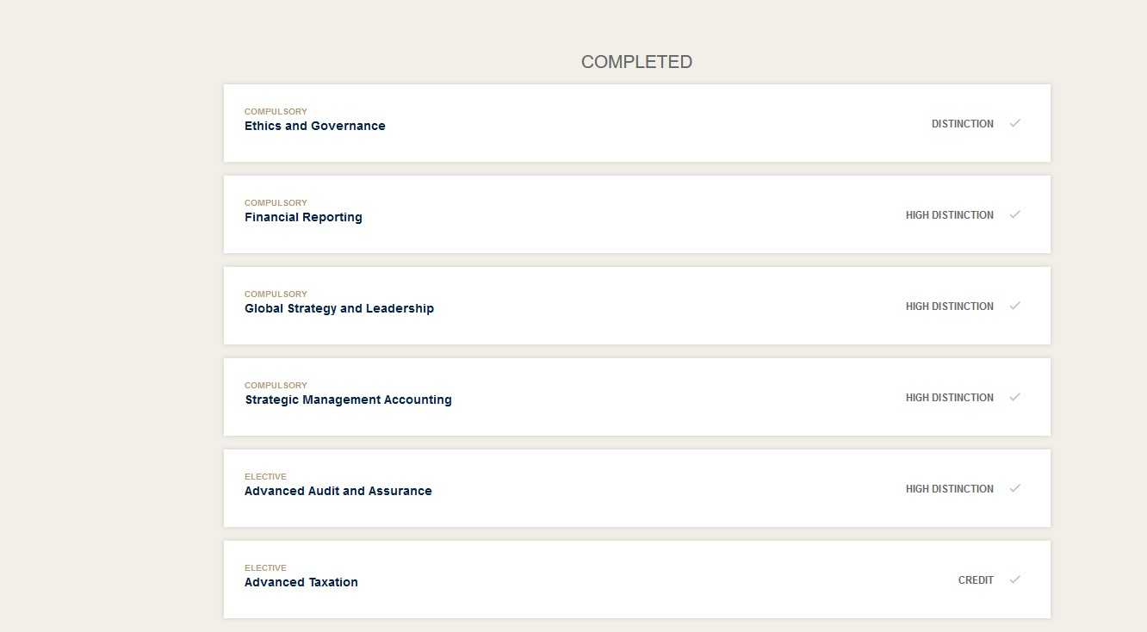Viewport: 1147px width, 632px height.
Task: Select Global Strategy and Leadership title
Action: point(339,308)
